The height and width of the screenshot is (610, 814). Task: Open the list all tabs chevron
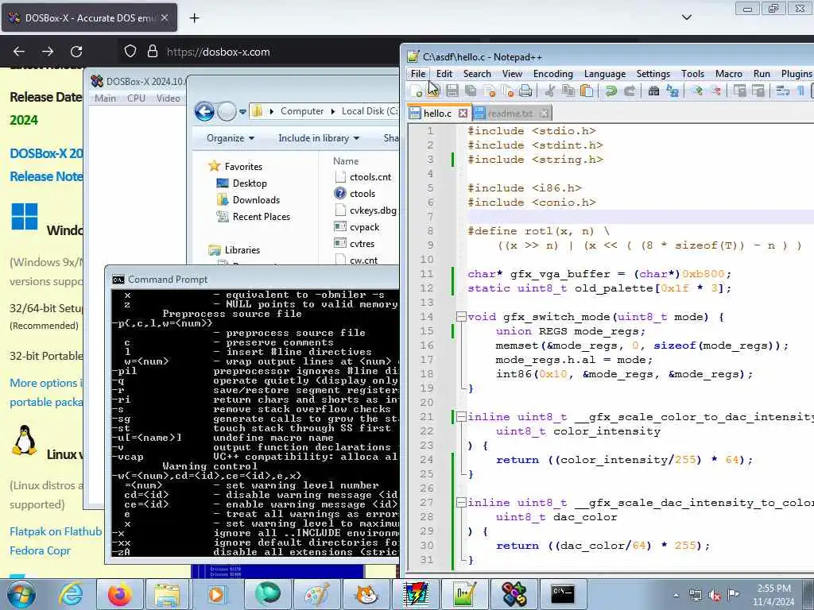686,17
